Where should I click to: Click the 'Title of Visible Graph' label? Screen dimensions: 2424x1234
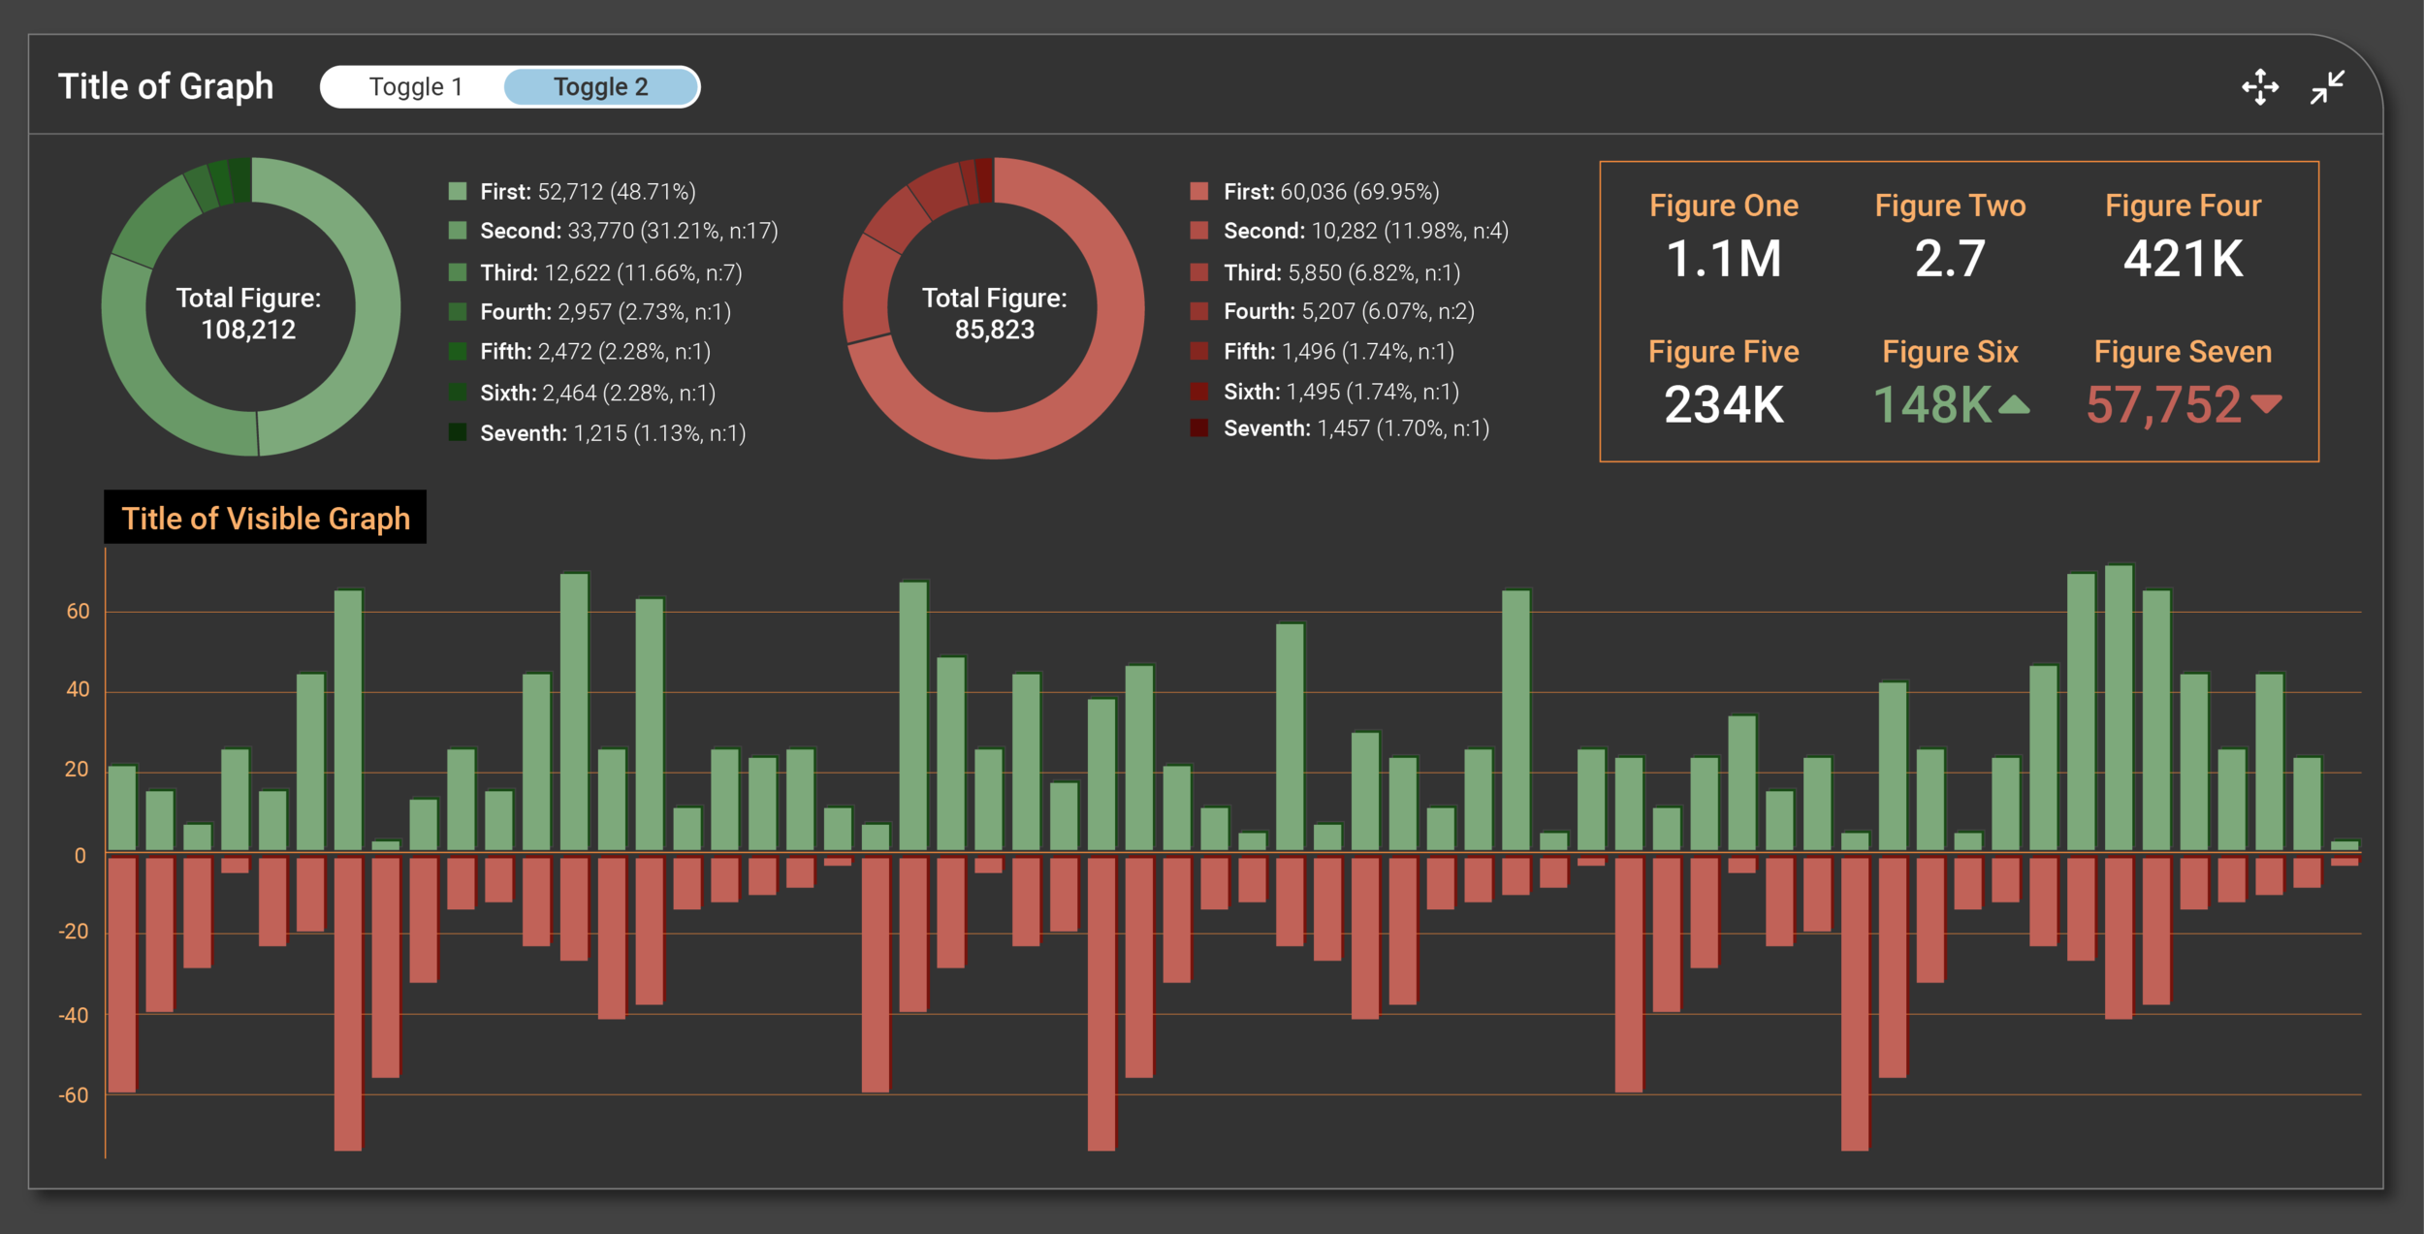click(266, 518)
